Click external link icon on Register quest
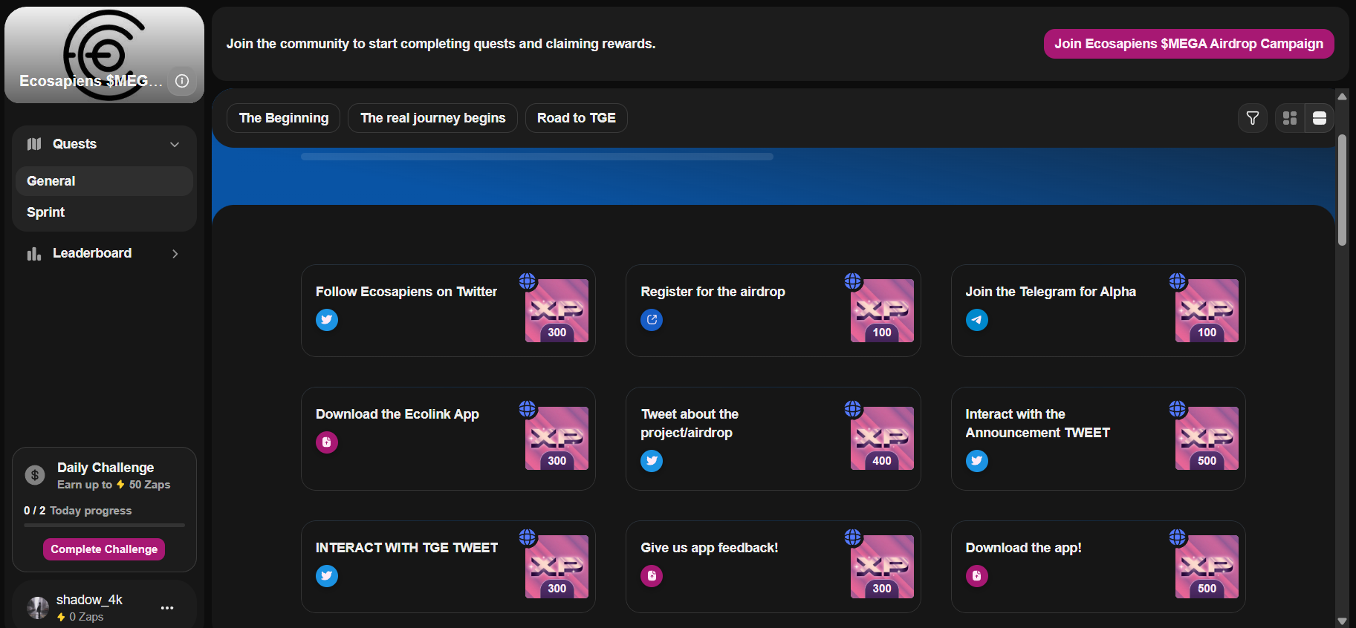 pyautogui.click(x=652, y=320)
